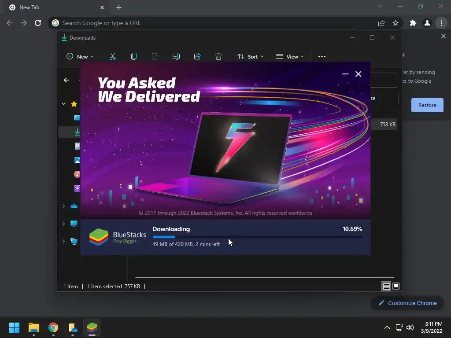This screenshot has height=338, width=451.
Task: Show hidden system tray icons chevron
Action: [387, 327]
